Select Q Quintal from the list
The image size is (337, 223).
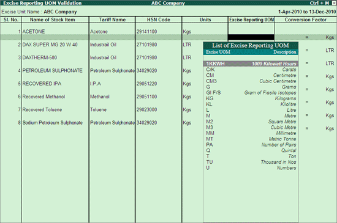point(251,150)
